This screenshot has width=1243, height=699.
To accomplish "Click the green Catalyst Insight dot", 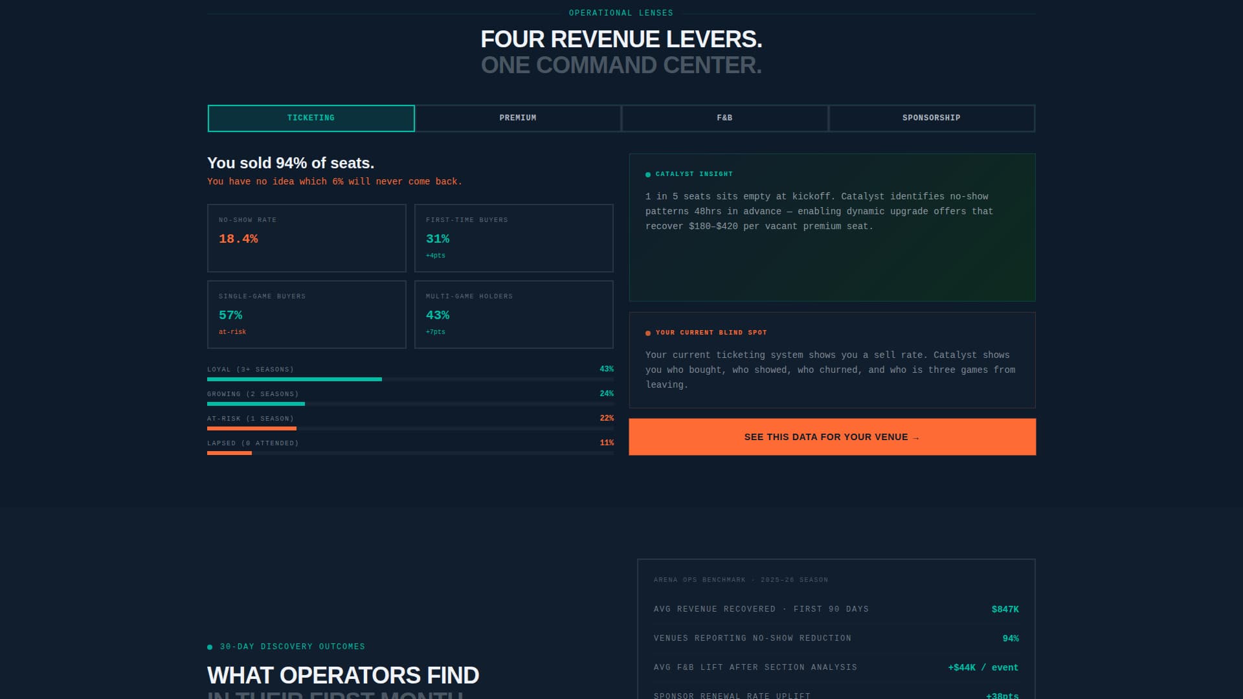I will 648,175.
